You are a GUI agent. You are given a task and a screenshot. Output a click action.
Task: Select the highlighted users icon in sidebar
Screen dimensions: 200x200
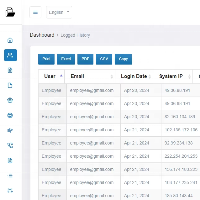(10, 55)
